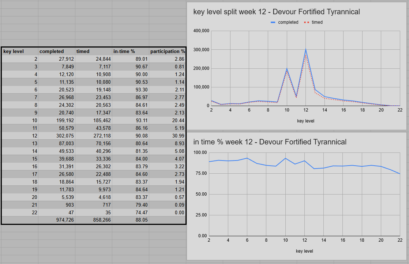Select the in-time value 74.47 cell
The height and width of the screenshot is (264, 409).
pyautogui.click(x=131, y=212)
